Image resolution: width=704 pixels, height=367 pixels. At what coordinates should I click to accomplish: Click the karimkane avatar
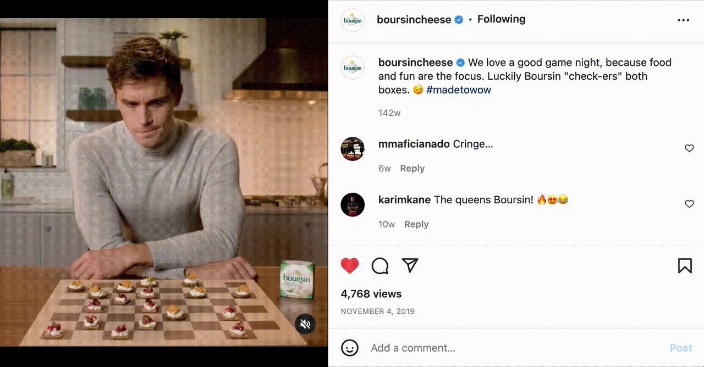point(353,204)
